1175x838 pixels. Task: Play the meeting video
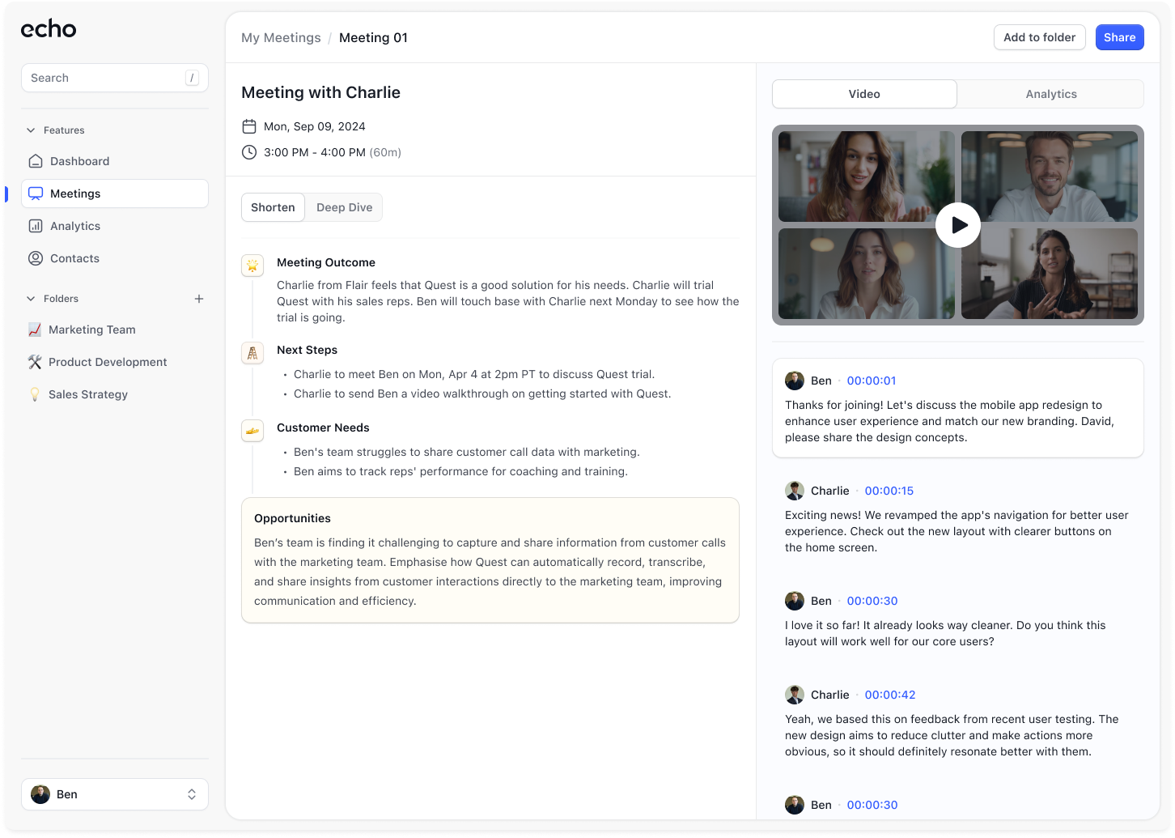pyautogui.click(x=958, y=225)
